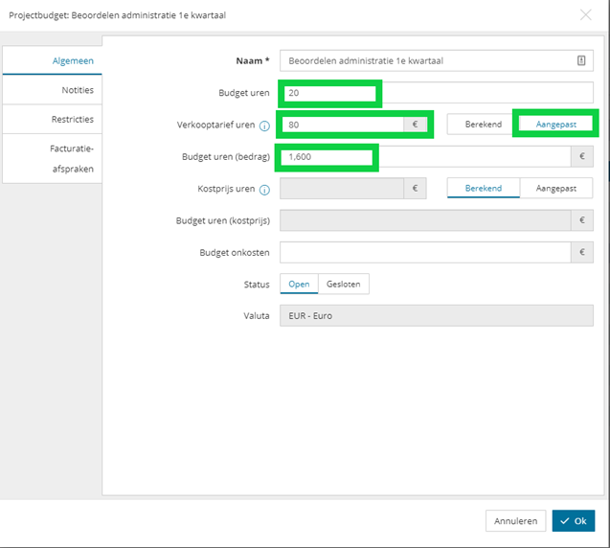The image size is (610, 548).
Task: Click the euro sign beside Budget uren (bedrag)
Action: coord(582,156)
